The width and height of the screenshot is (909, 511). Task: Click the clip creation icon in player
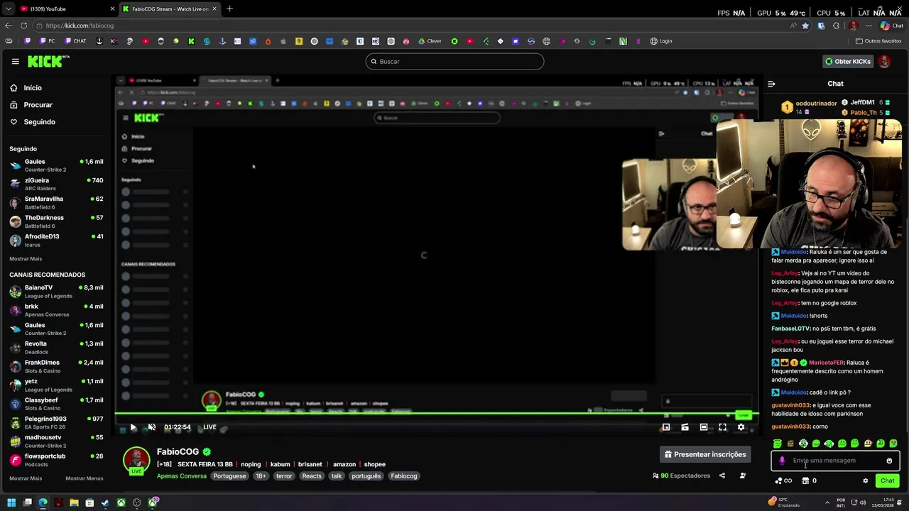685,427
